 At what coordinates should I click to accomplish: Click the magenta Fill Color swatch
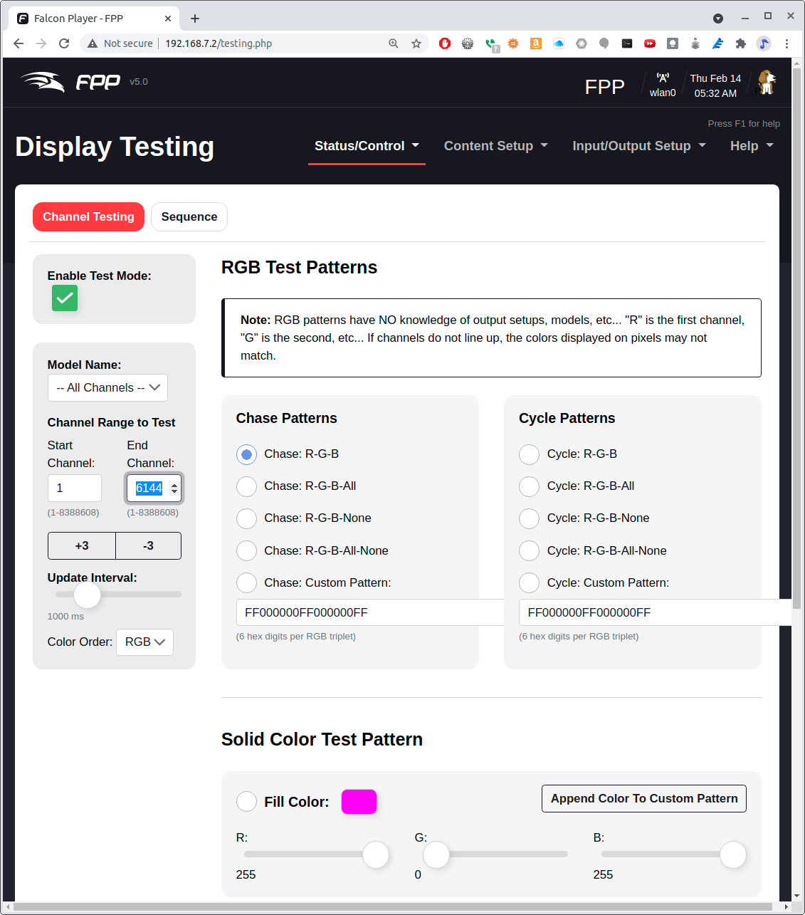pyautogui.click(x=359, y=801)
